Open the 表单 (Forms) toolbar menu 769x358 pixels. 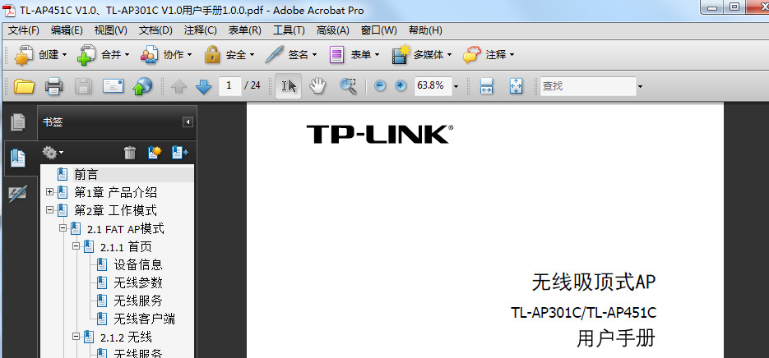pos(354,55)
